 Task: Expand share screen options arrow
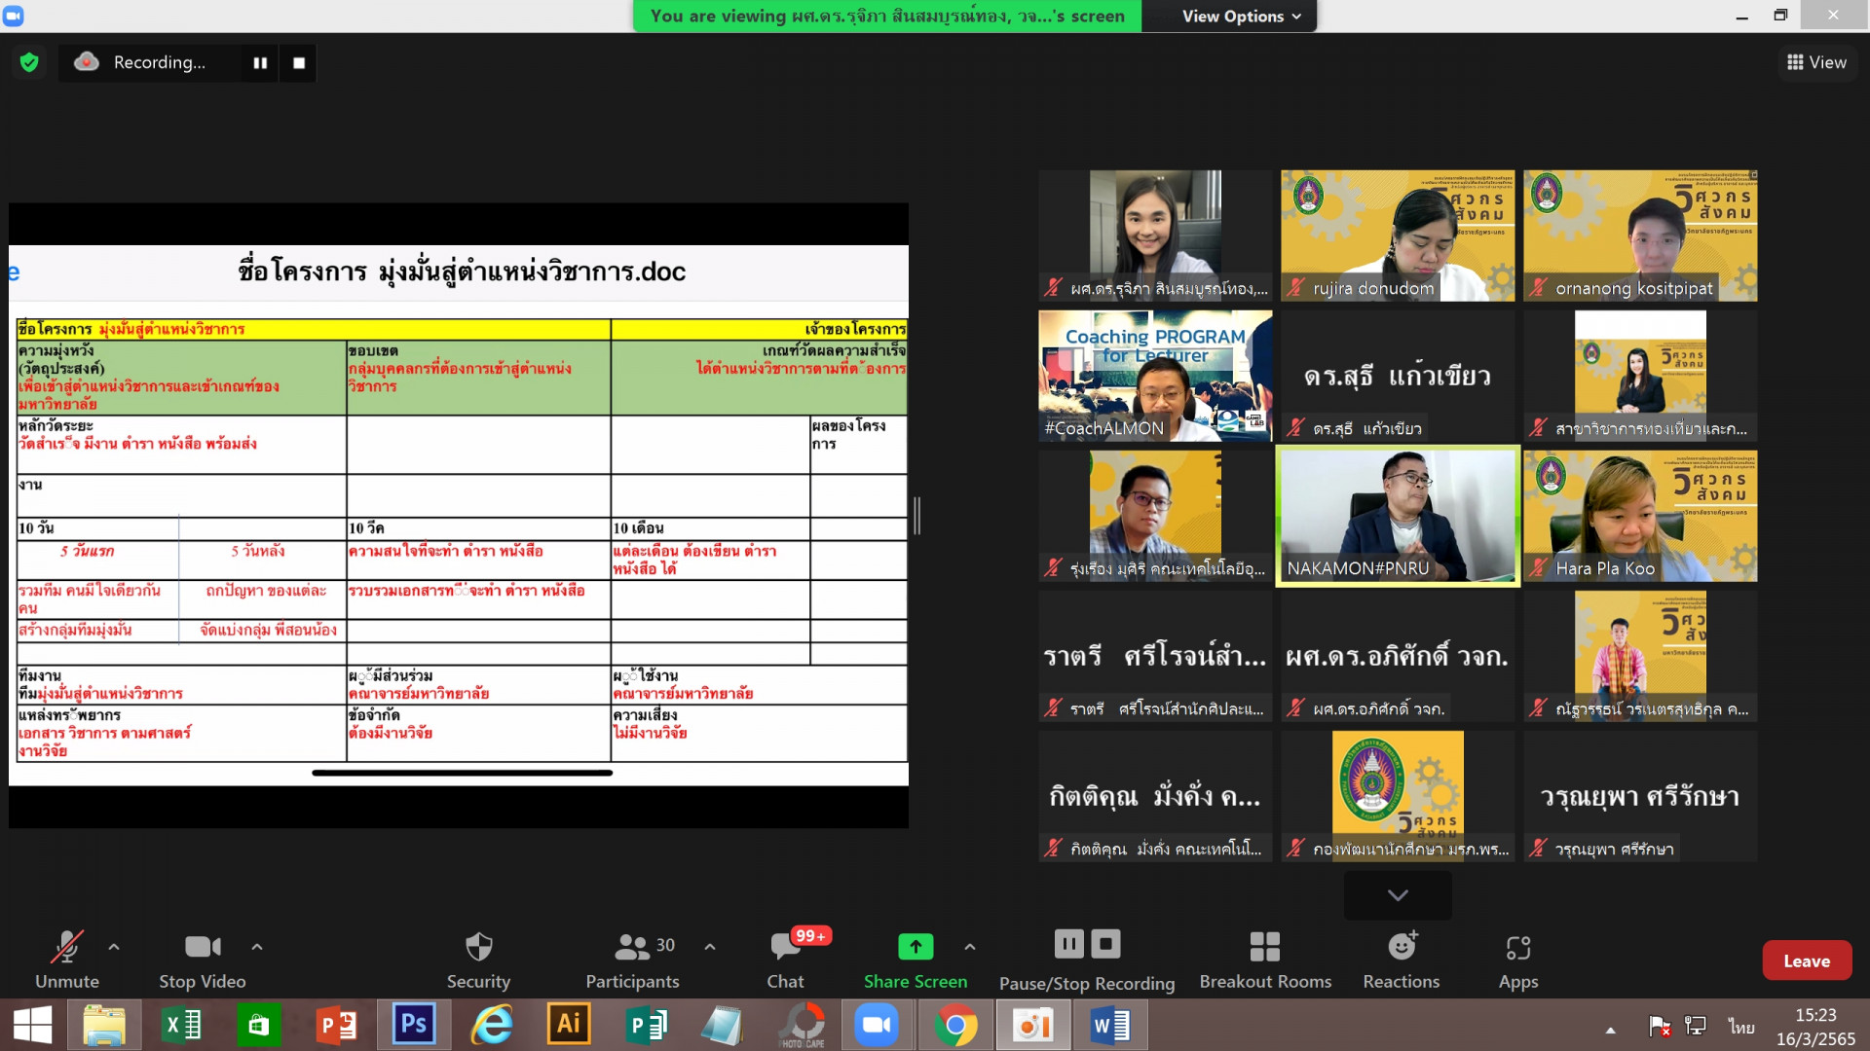point(970,946)
